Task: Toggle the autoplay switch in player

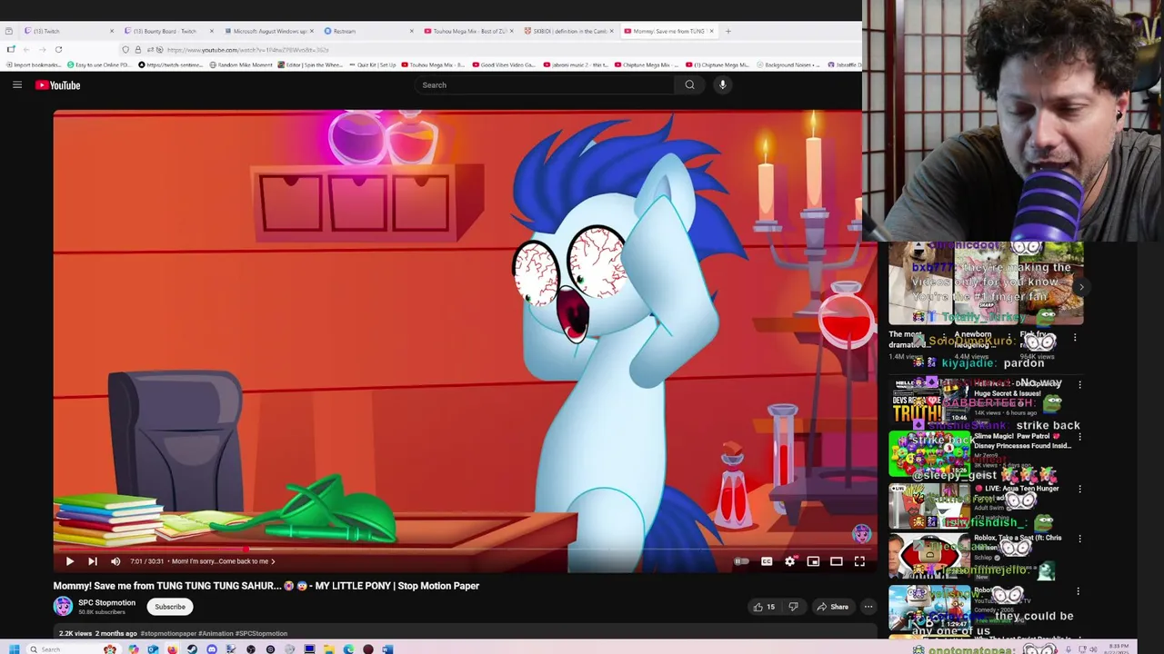Action: tap(741, 561)
